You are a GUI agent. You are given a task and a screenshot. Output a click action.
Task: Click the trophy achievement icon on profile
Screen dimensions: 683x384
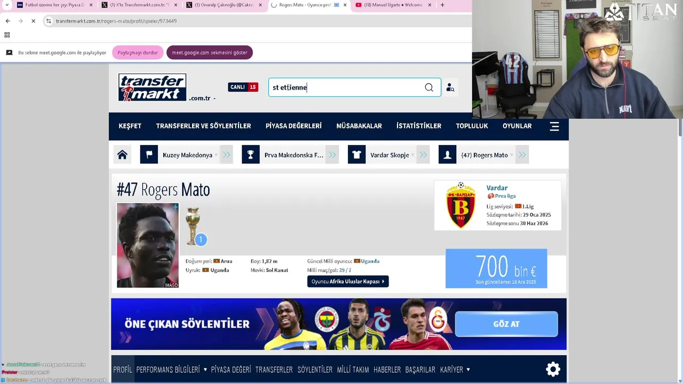click(x=193, y=226)
